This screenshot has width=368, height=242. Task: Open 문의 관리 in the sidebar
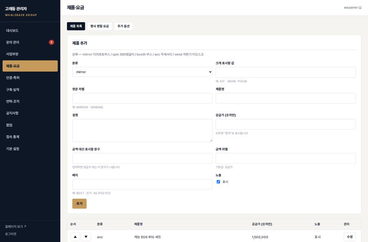point(30,42)
